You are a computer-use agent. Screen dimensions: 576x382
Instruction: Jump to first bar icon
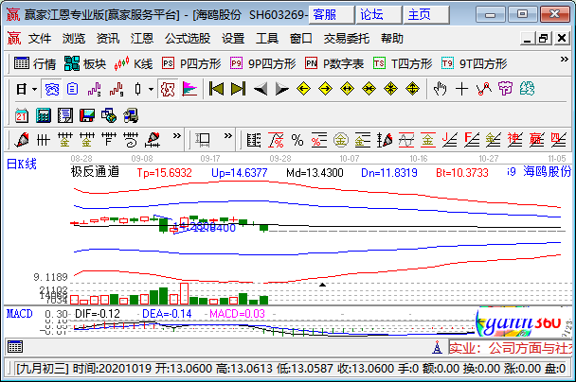point(216,89)
